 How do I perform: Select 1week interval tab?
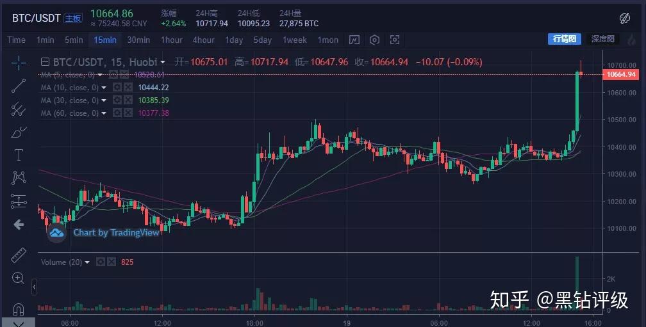295,40
